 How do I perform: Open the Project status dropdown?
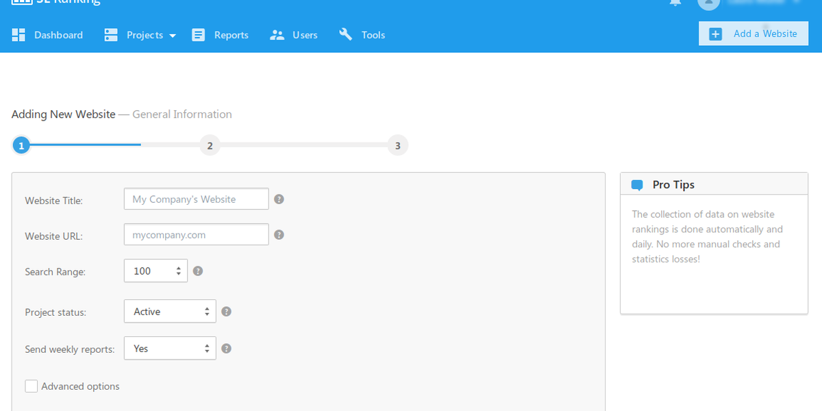click(x=170, y=312)
